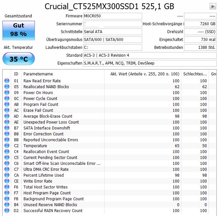Select the blue status icon for Raw Read Error Rate
The height and width of the screenshot is (216, 218).
pos(7,81)
